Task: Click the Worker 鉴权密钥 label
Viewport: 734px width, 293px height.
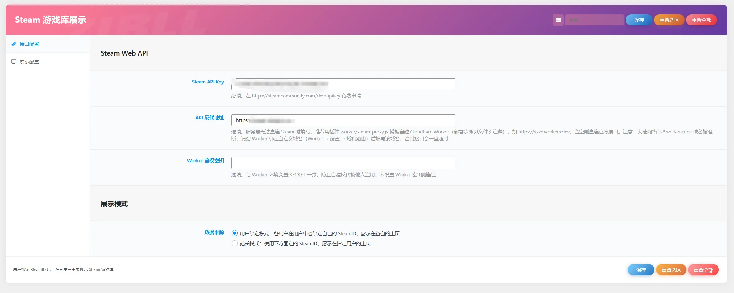Action: 205,161
